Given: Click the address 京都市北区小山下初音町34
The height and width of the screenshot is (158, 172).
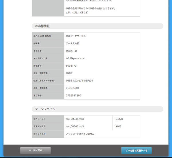Looking at the screenshot, I should pos(79,81).
